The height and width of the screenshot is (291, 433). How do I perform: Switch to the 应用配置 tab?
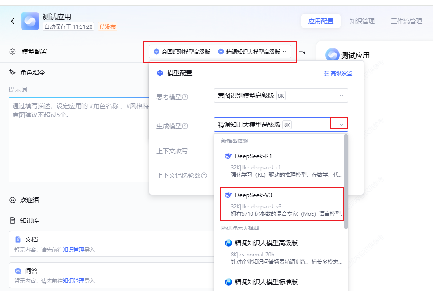[x=320, y=21]
